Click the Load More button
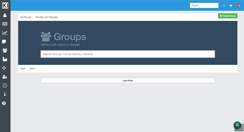Image resolution: width=244 pixels, height=132 pixels. pyautogui.click(x=128, y=81)
